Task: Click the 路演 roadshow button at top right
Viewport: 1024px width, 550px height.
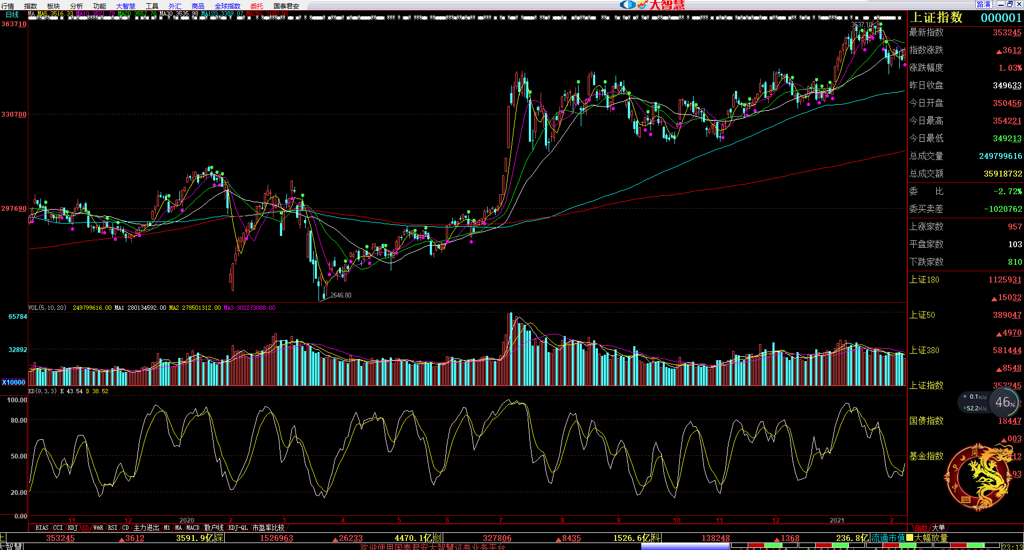Action: pyautogui.click(x=983, y=4)
